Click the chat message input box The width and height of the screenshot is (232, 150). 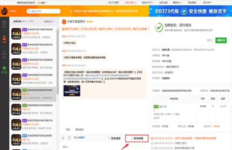(104, 146)
